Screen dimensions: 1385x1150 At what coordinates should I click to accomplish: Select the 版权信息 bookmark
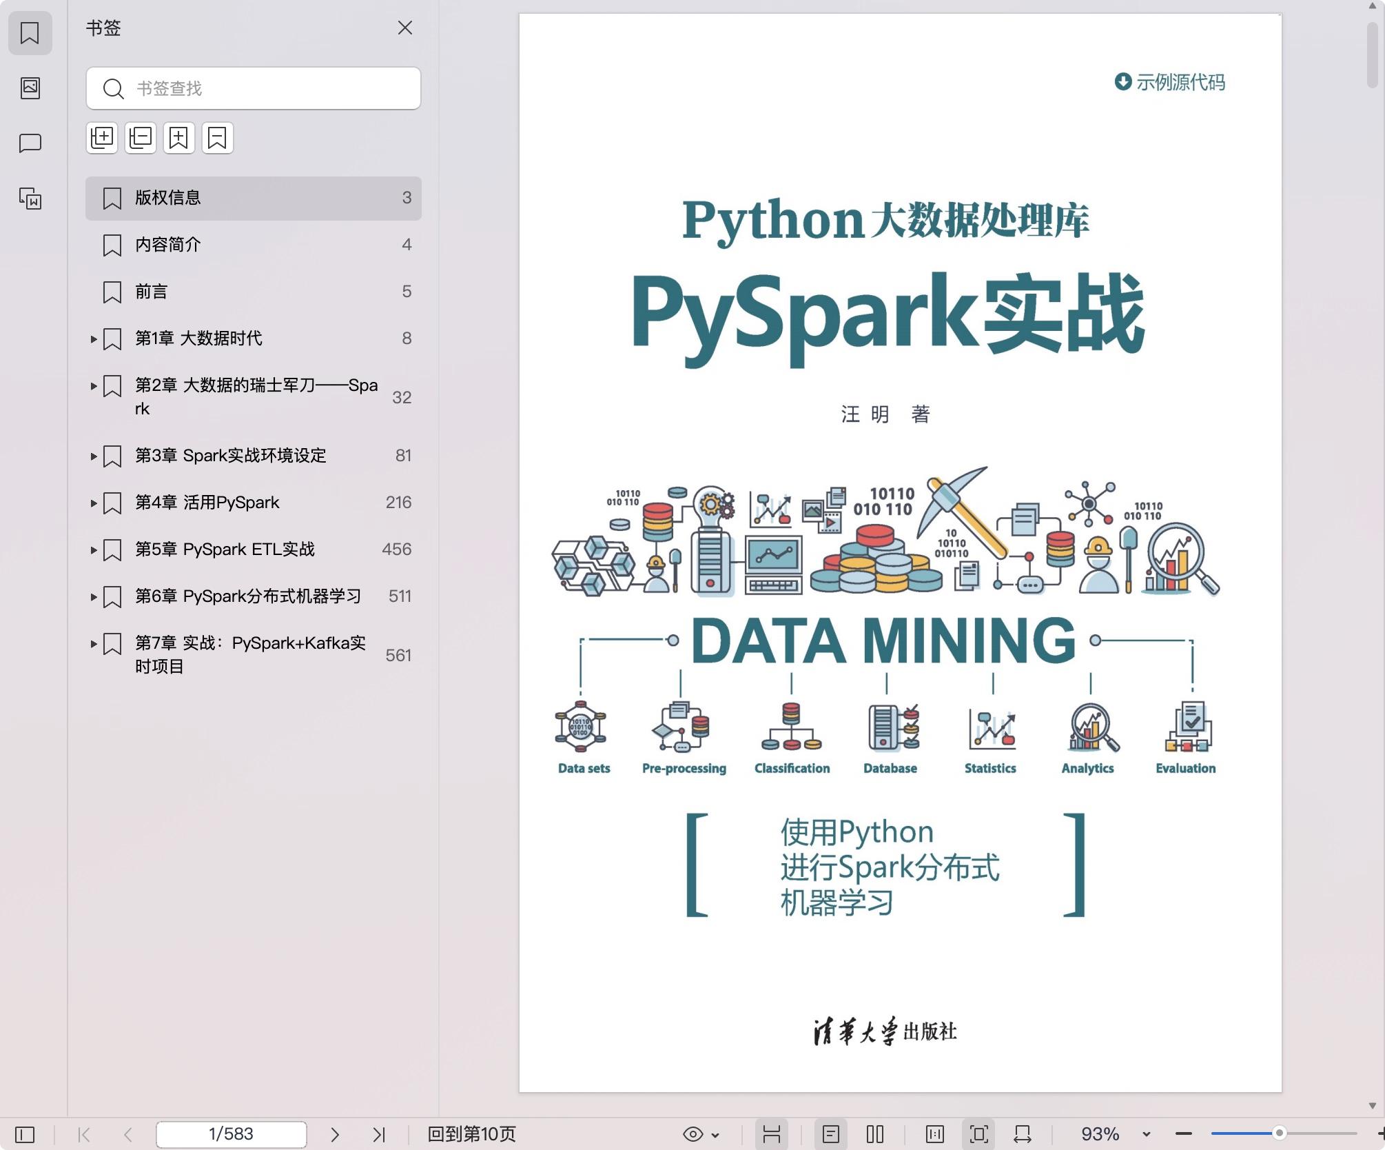(x=254, y=198)
